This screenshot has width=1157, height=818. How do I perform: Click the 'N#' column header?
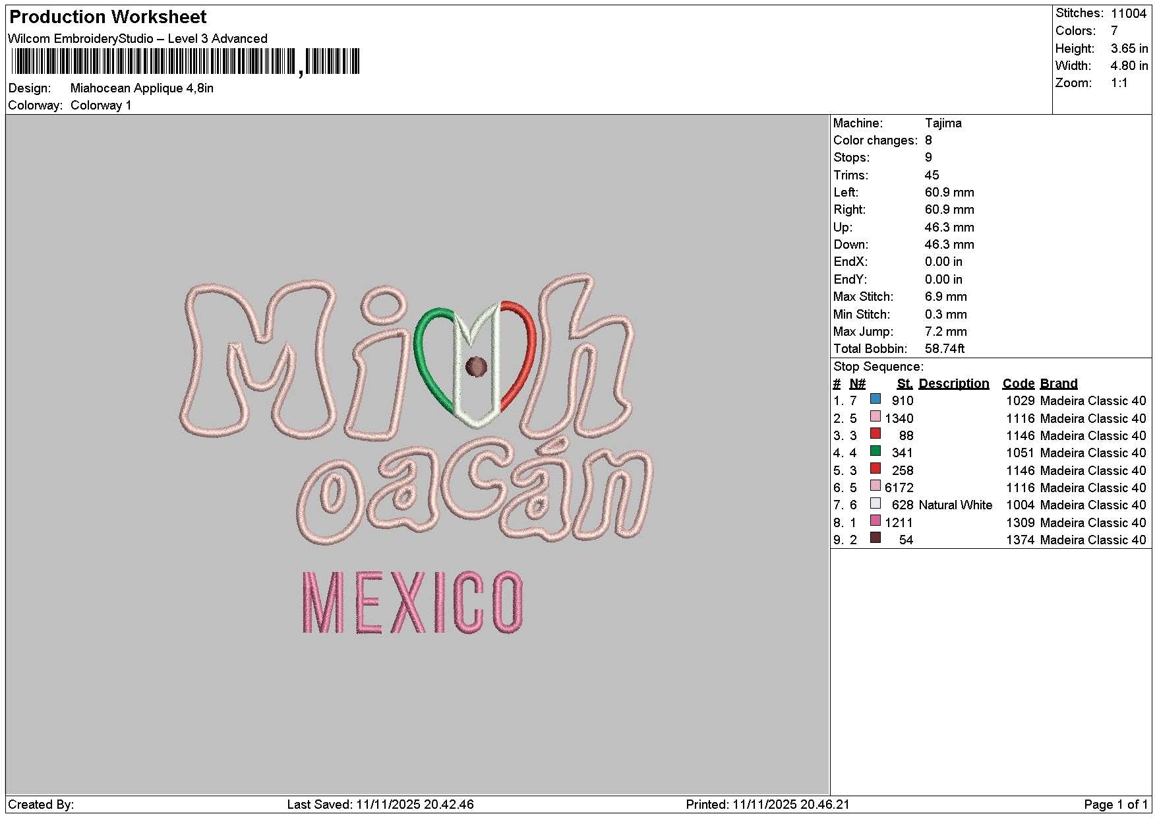point(857,383)
